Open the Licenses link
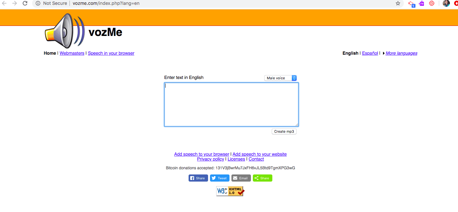The width and height of the screenshot is (458, 212). point(236,159)
